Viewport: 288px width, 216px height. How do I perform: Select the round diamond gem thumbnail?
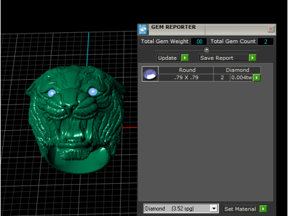tap(150, 74)
